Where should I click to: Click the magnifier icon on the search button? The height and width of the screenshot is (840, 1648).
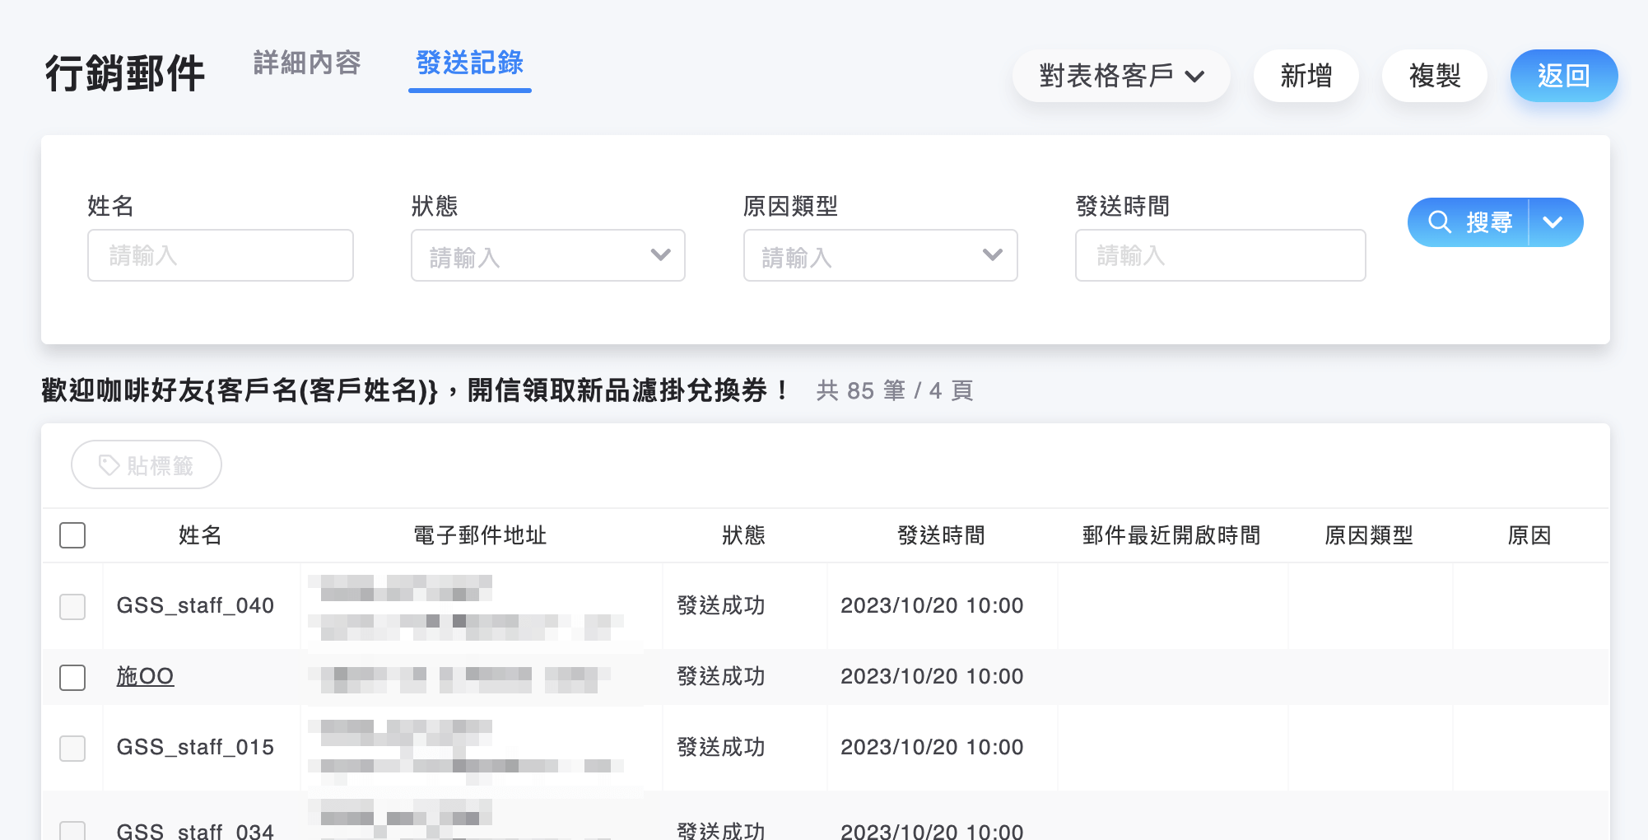[x=1439, y=222]
